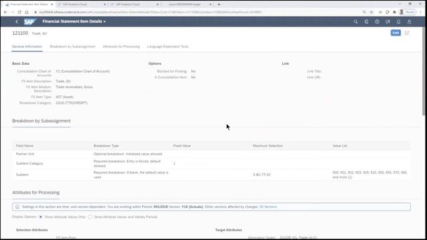Image resolution: width=427 pixels, height=240 pixels.
Task: Open the user profile icon
Action: click(409, 21)
